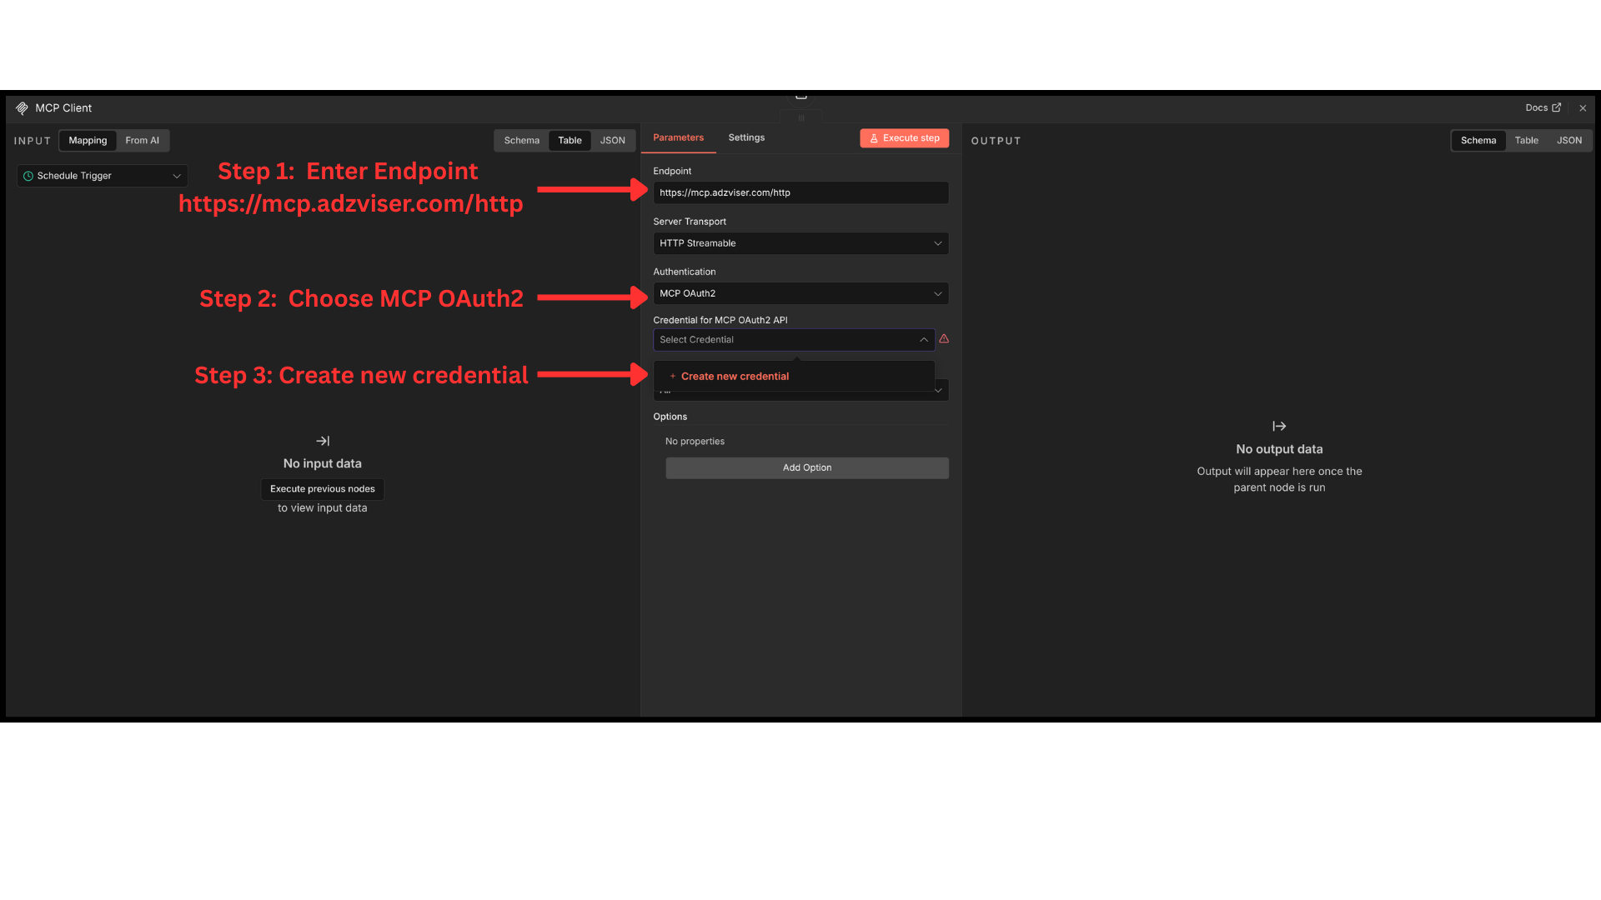Click the output arrow icon above No output data
The height and width of the screenshot is (900, 1601).
[1279, 426]
